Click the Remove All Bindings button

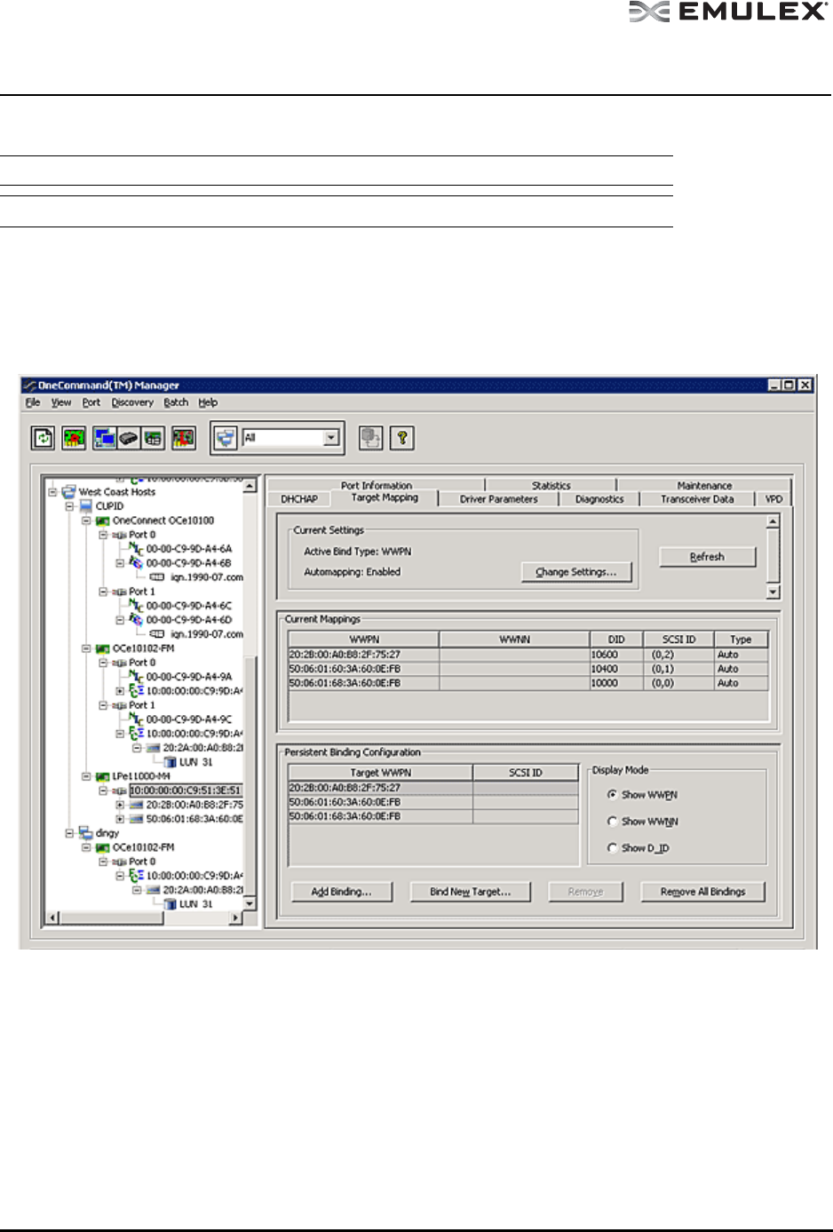703,892
